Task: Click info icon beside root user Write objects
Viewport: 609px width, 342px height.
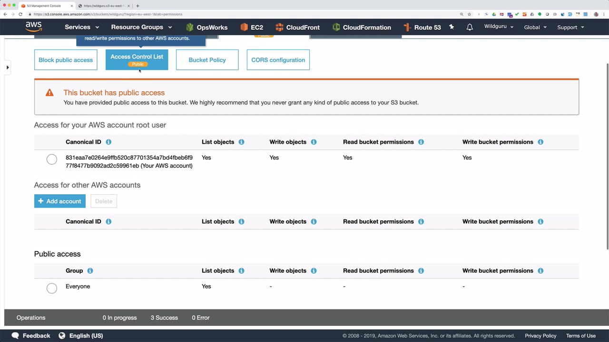Action: (314, 142)
